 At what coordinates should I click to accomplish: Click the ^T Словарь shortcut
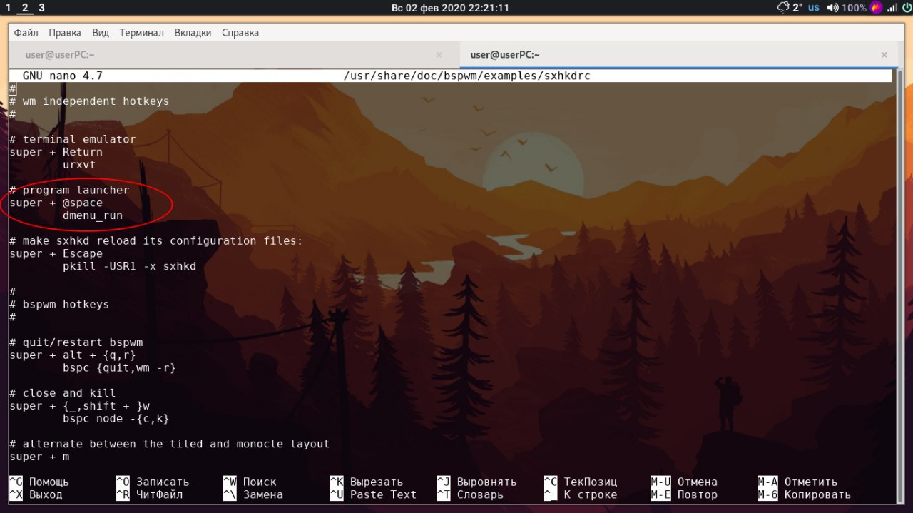[471, 494]
